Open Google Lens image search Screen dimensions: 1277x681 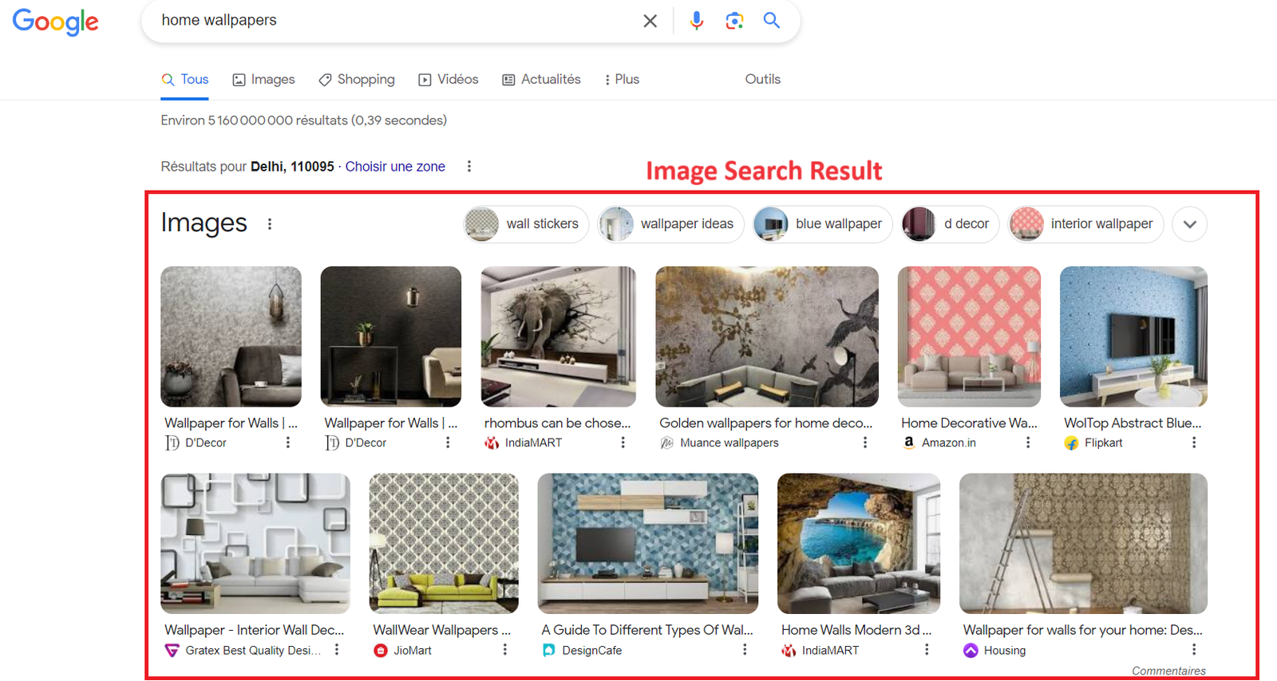734,21
